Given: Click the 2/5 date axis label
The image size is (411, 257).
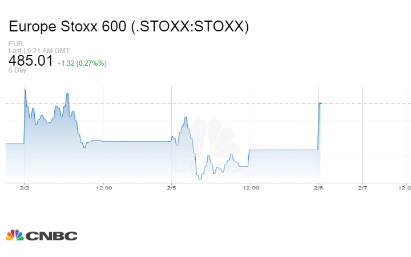Looking at the screenshot, I should point(171,187).
